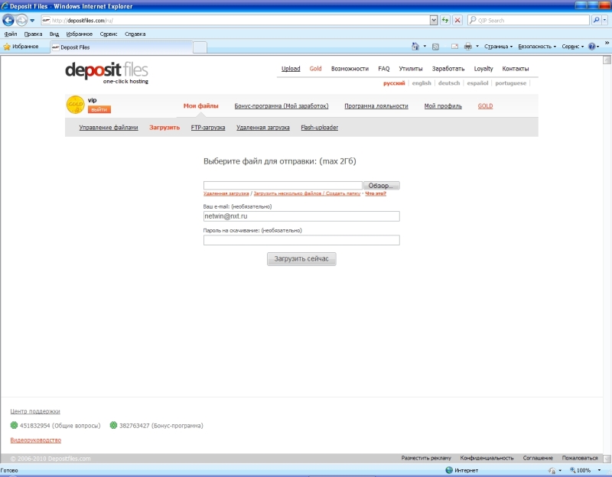Click the Пароль на скачивание field
The image size is (612, 477).
point(301,240)
